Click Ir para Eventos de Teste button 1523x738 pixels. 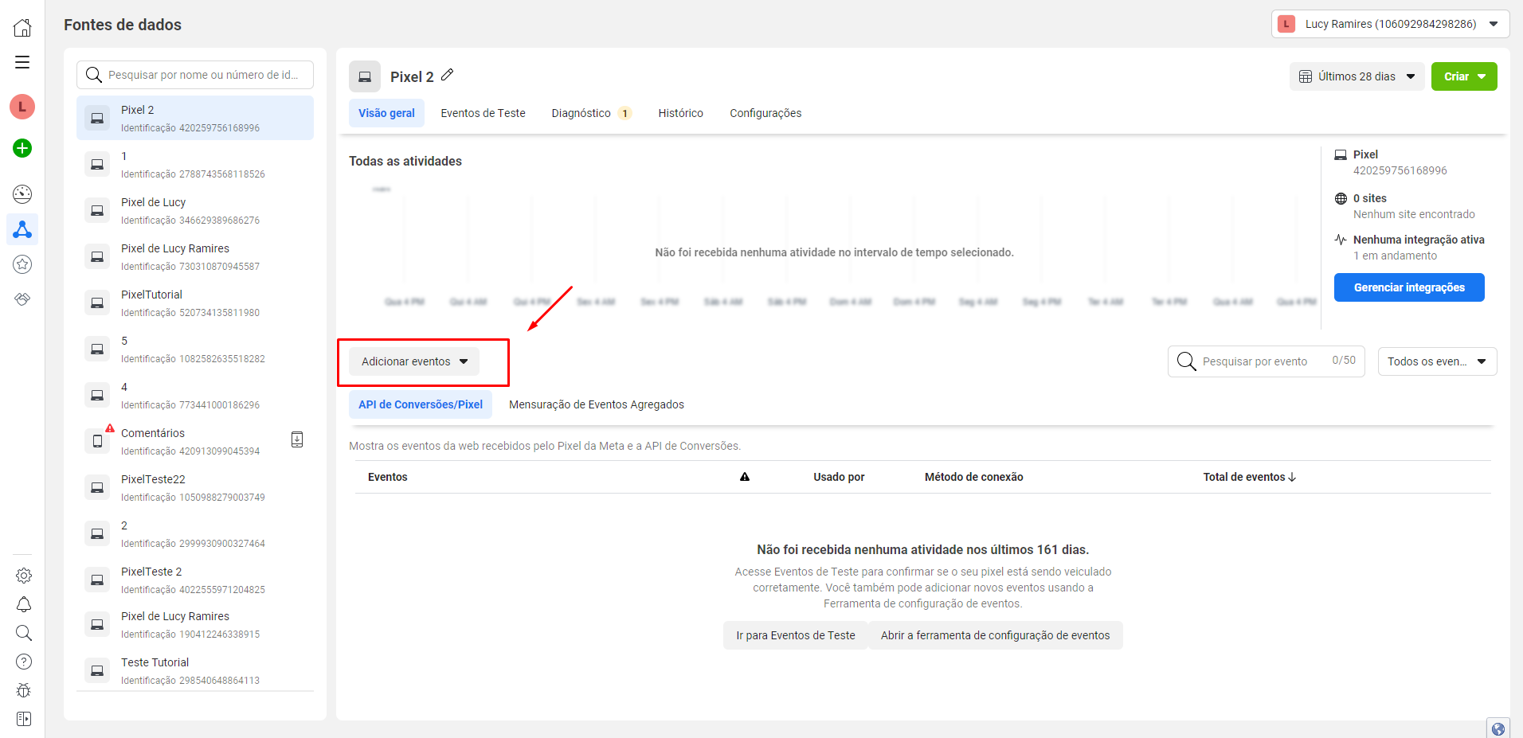[796, 635]
